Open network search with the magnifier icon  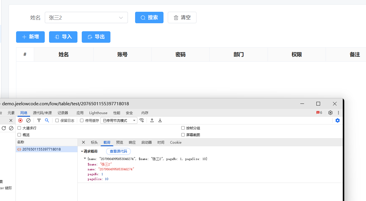point(47,120)
